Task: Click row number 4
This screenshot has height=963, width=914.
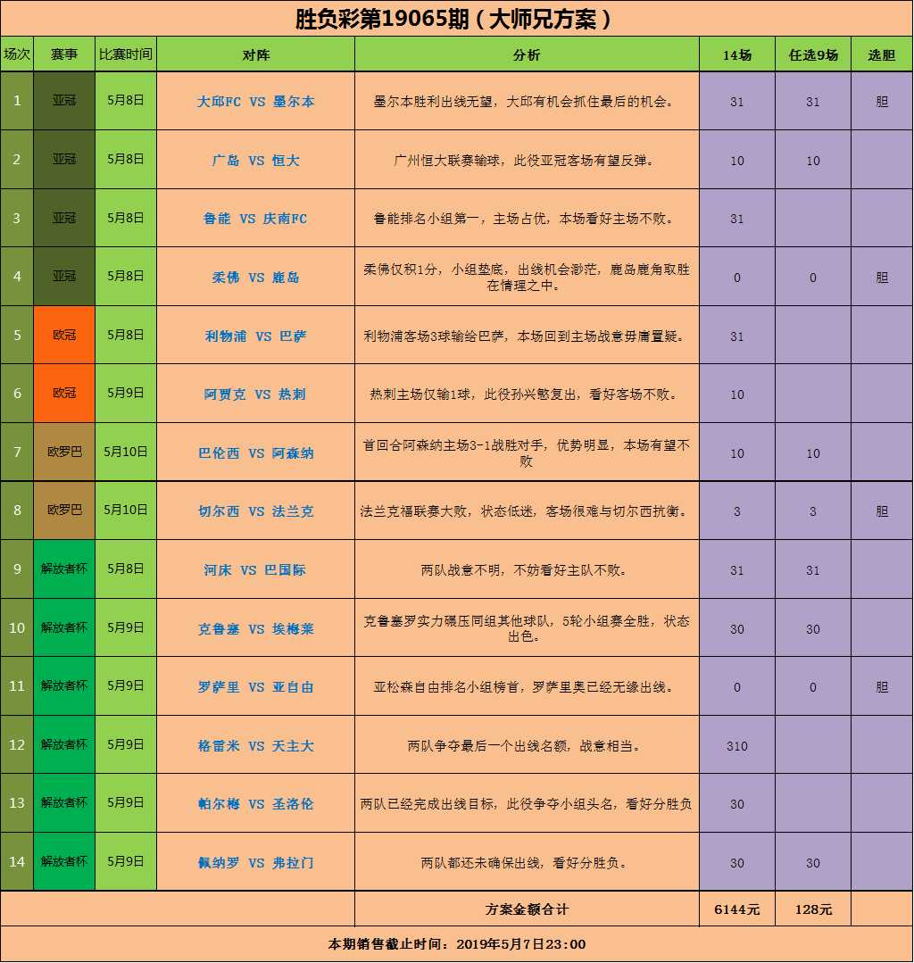Action: (x=17, y=277)
